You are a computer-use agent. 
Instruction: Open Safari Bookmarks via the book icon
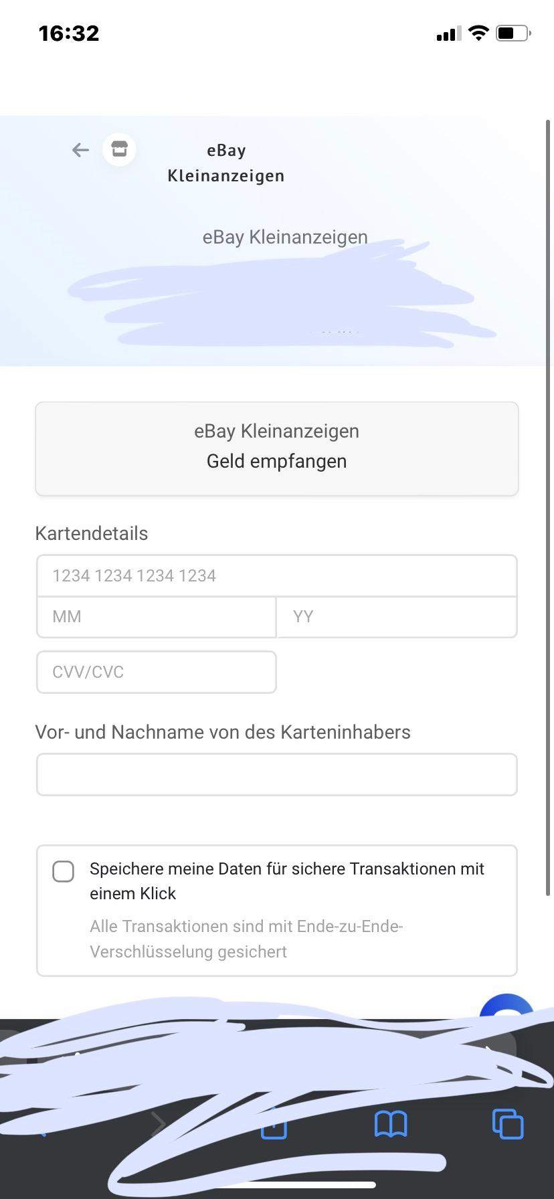[391, 1124]
